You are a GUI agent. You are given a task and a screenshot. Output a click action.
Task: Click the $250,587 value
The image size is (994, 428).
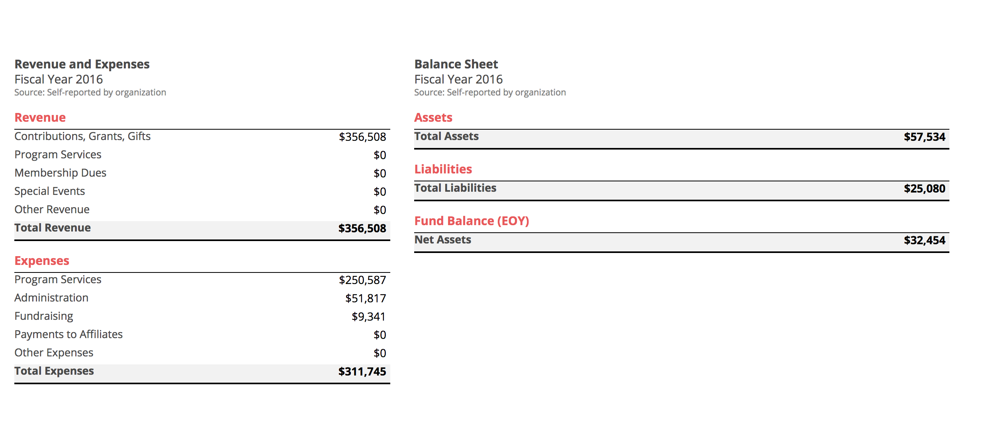(362, 280)
